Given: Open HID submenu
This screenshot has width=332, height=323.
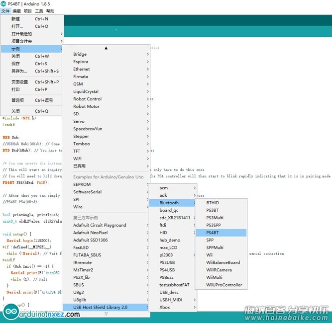Looking at the screenshot, I should click(x=173, y=233).
